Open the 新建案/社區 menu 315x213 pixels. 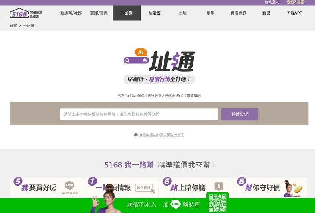71,13
